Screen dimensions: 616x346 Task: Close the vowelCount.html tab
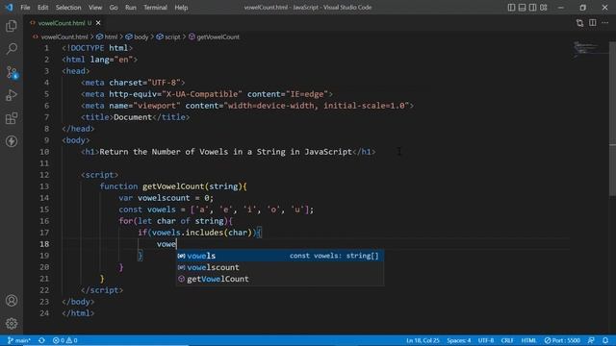click(x=98, y=23)
